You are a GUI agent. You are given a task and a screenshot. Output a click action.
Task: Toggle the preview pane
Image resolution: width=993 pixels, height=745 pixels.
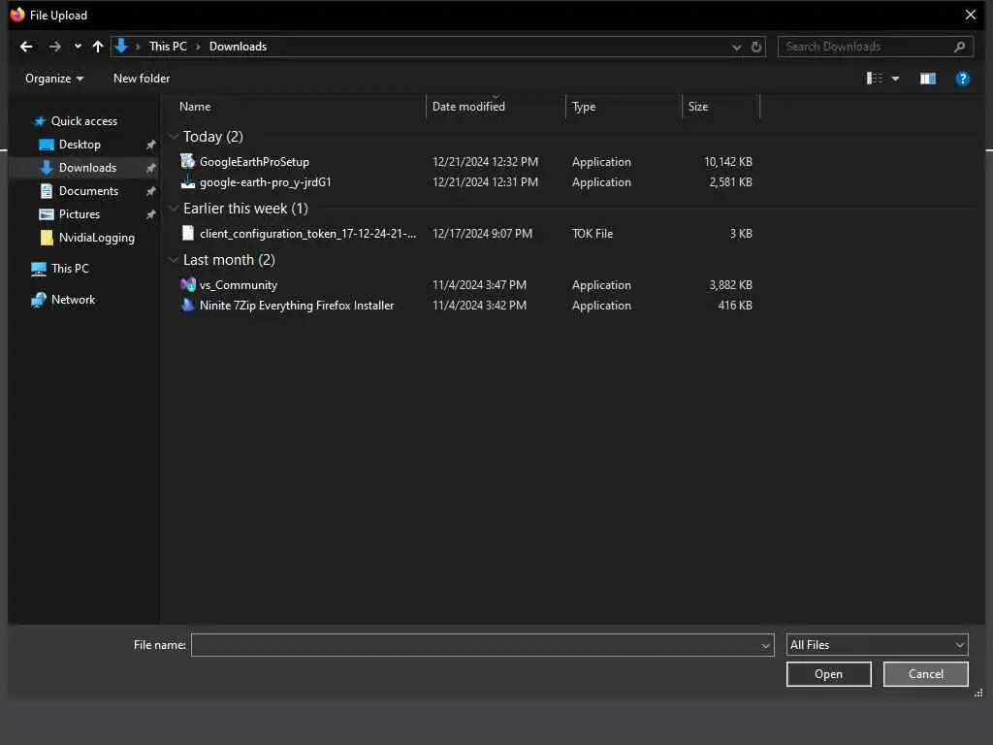click(x=928, y=79)
